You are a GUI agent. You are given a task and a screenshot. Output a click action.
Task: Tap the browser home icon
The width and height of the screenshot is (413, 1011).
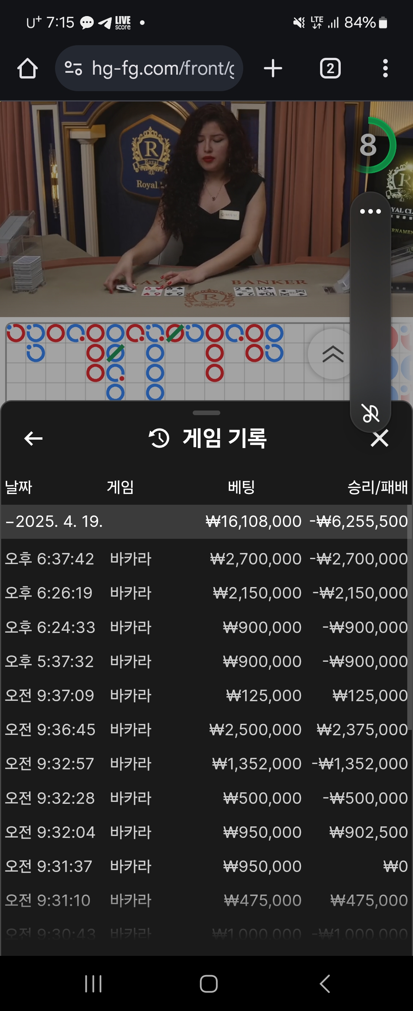28,69
